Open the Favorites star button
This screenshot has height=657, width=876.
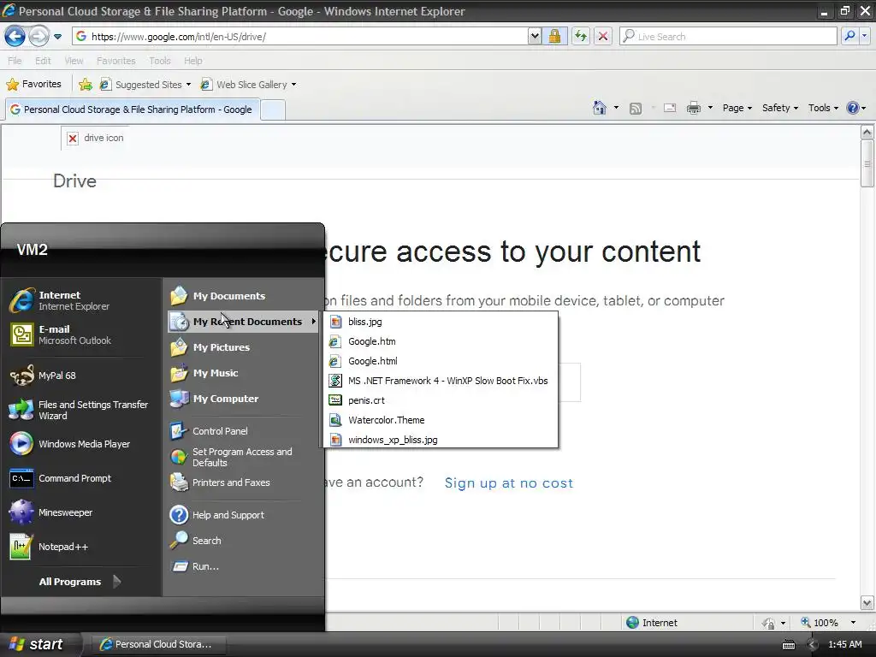point(33,85)
